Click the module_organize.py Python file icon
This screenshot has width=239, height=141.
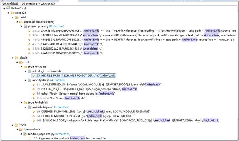tap(25, 134)
